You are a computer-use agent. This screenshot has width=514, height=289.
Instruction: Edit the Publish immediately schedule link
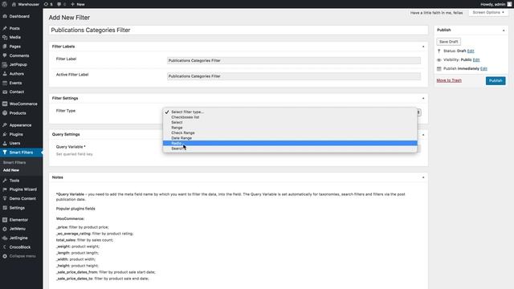[x=483, y=69]
